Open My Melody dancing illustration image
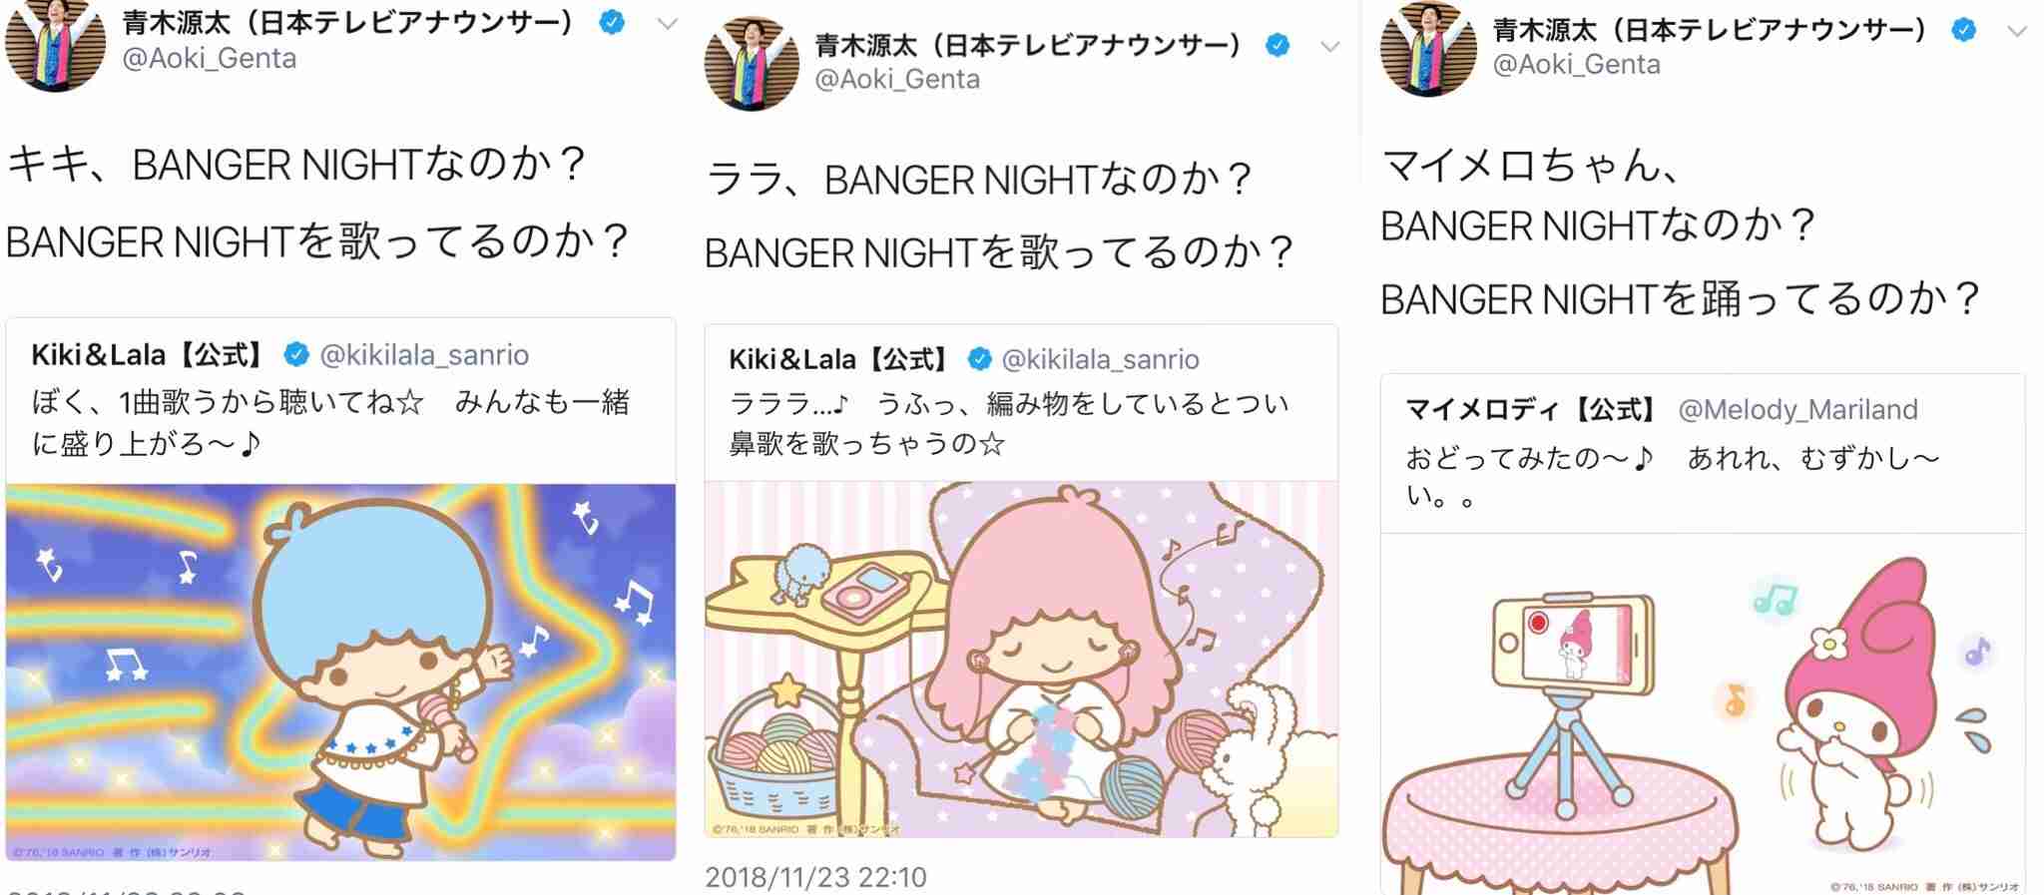2044x895 pixels. [x=1703, y=714]
